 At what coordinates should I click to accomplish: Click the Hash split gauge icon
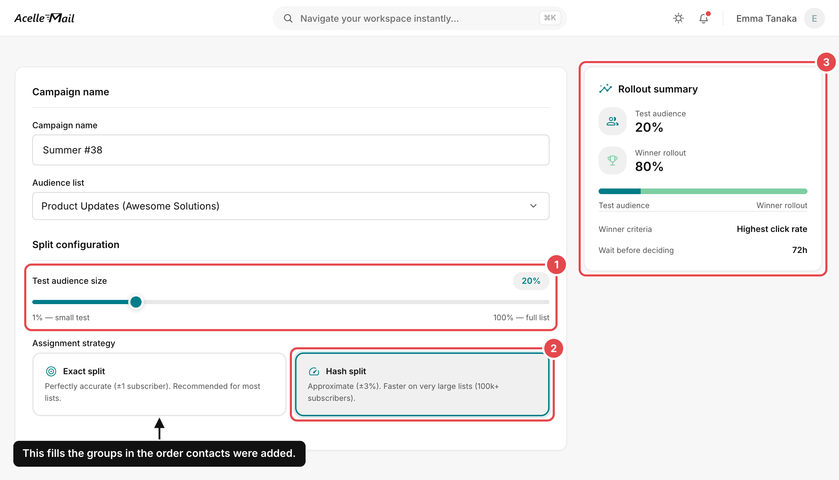tap(314, 371)
